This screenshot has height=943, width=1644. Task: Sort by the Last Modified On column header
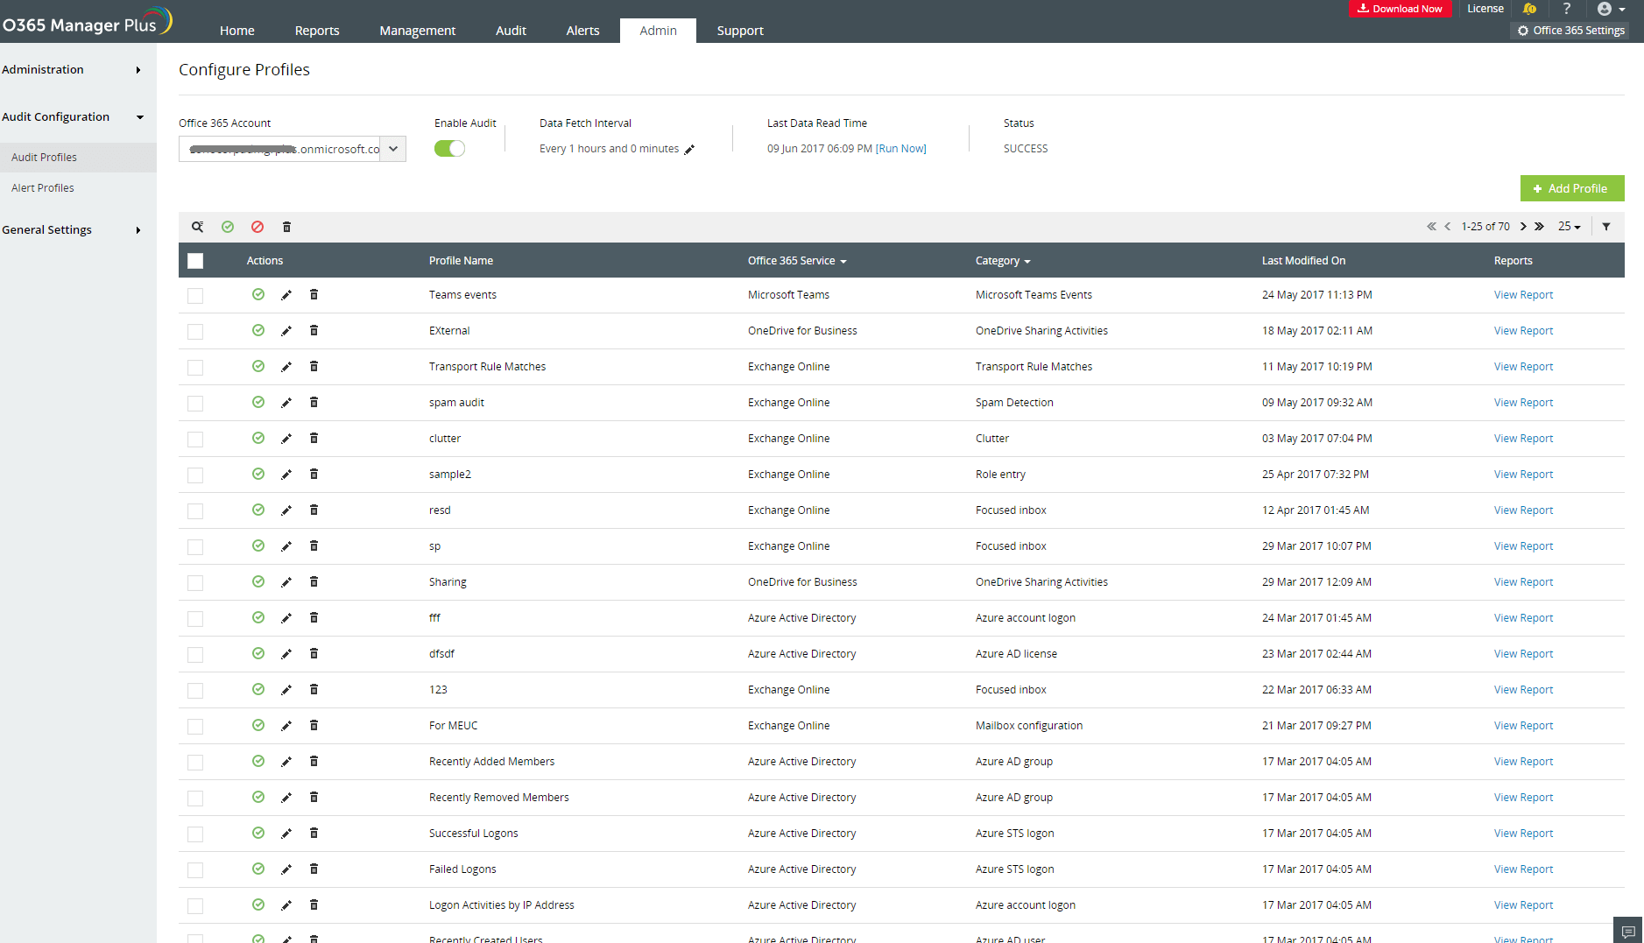tap(1303, 261)
